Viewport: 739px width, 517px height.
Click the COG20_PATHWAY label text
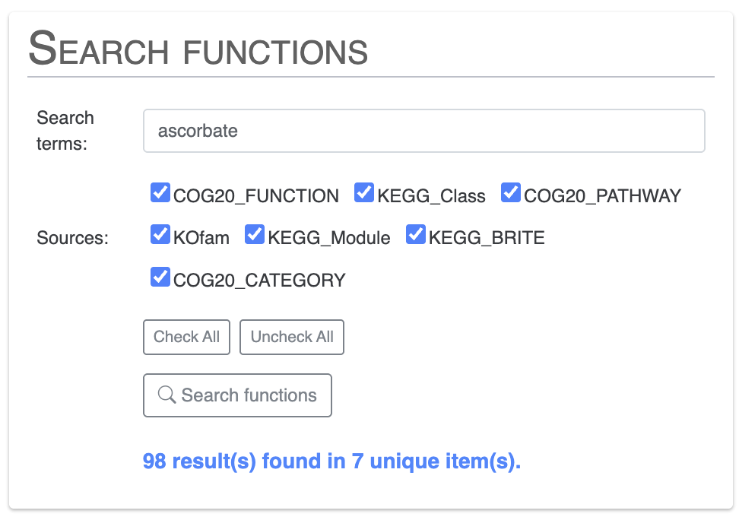[602, 196]
